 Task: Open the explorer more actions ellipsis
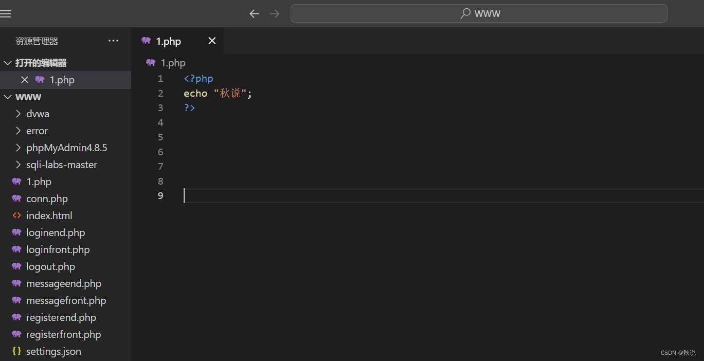(x=113, y=41)
